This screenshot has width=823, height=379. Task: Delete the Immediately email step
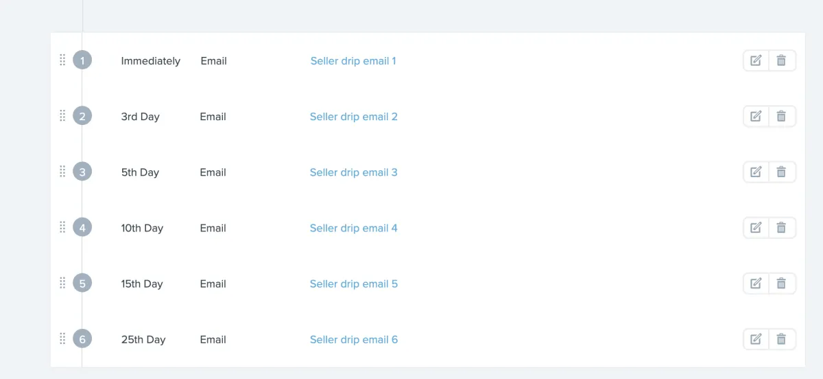(x=781, y=60)
